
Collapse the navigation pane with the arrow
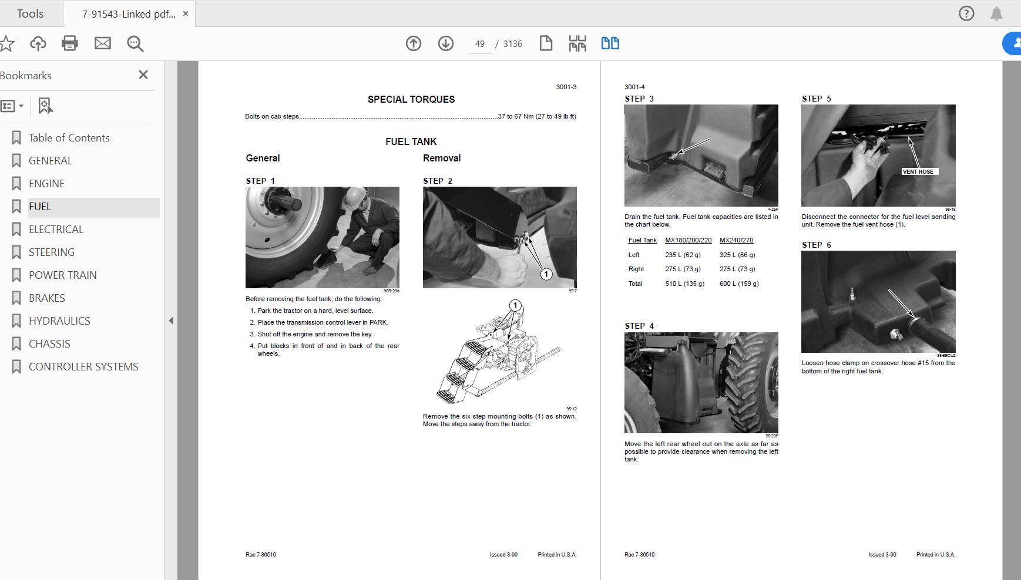coord(171,321)
